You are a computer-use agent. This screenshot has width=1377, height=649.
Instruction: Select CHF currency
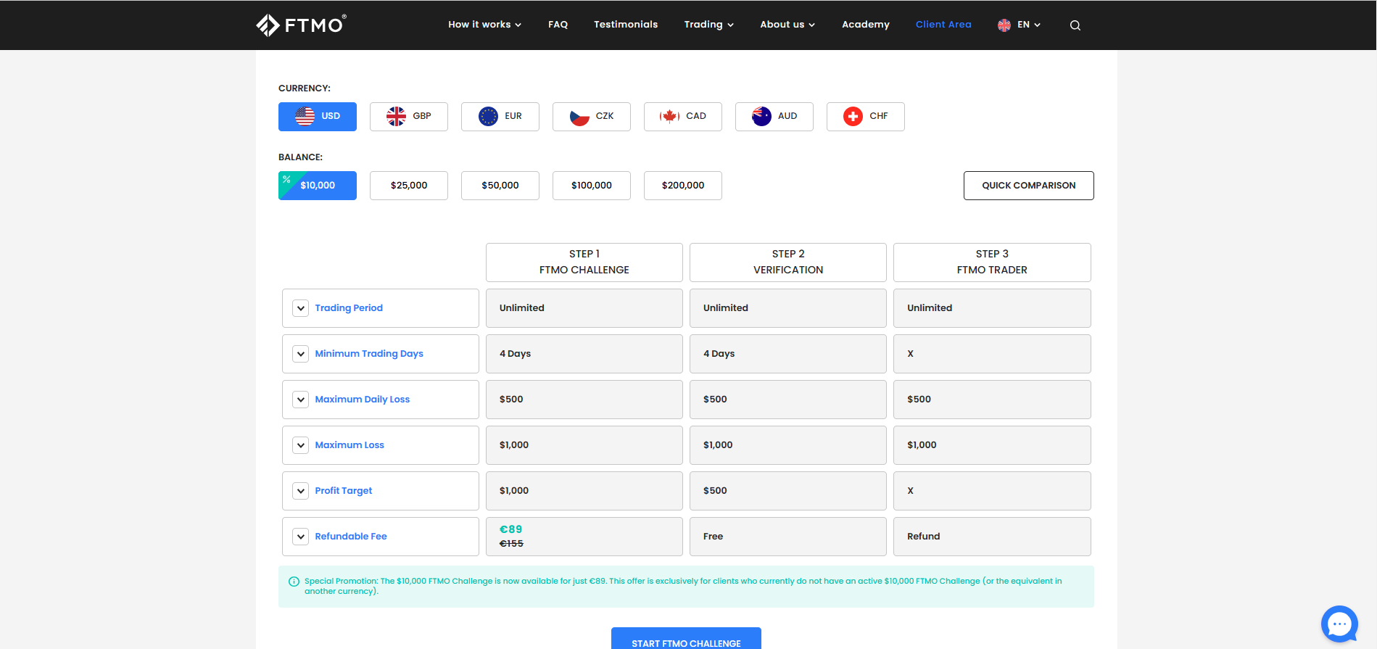866,117
